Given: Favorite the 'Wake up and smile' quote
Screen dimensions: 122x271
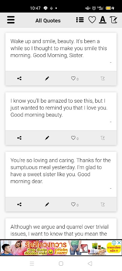Looking at the screenshot, I should pos(75,79).
